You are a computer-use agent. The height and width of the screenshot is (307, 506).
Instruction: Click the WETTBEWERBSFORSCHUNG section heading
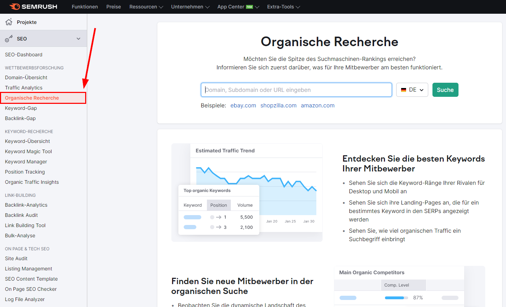coord(34,68)
